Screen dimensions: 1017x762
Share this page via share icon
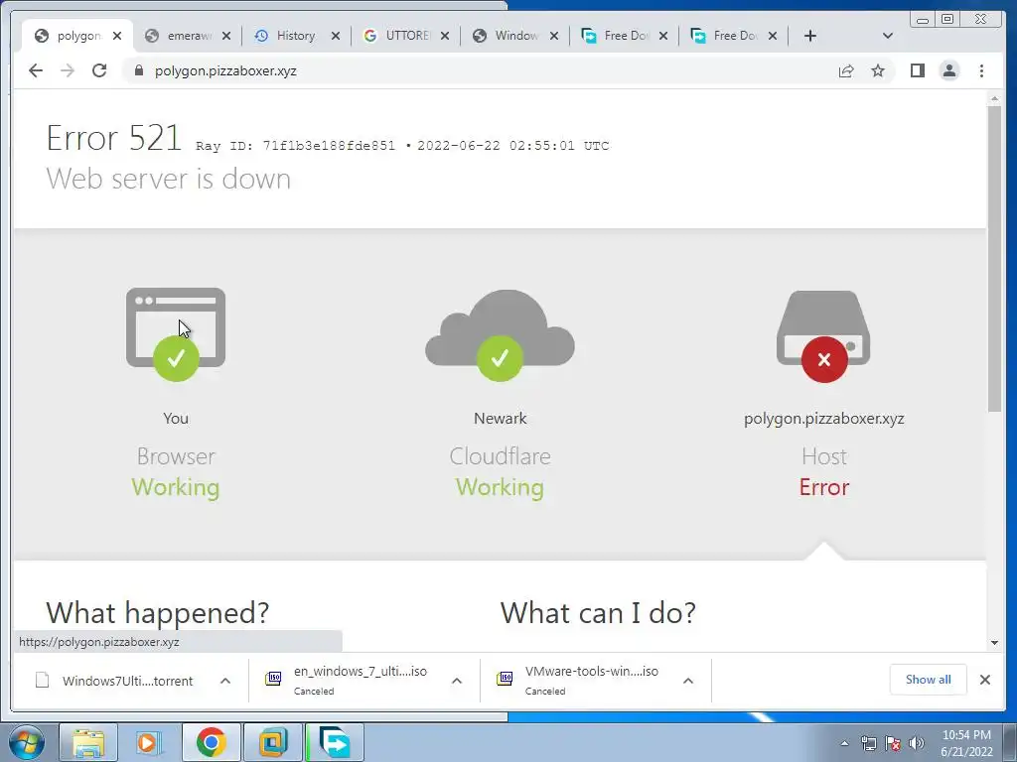pyautogui.click(x=846, y=70)
